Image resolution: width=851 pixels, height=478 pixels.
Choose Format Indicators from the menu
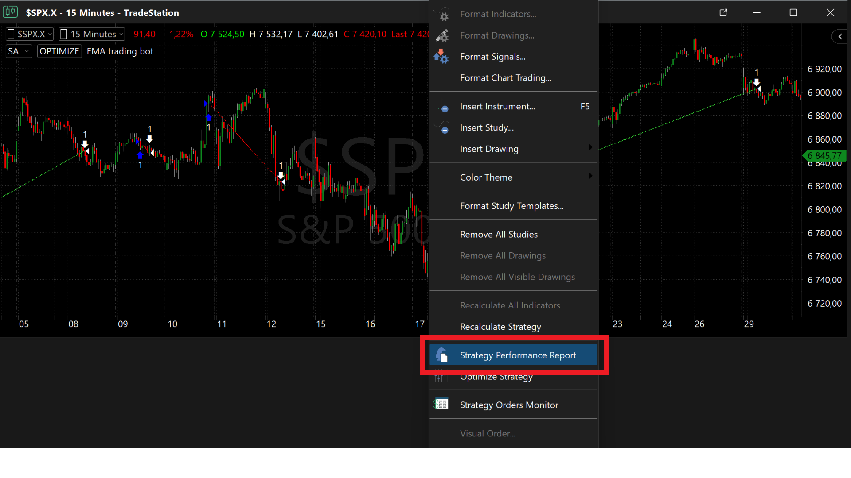coord(514,14)
